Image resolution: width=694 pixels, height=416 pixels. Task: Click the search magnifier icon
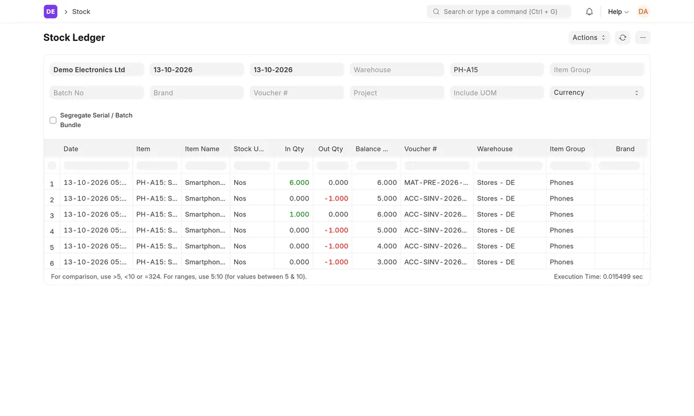click(x=436, y=12)
